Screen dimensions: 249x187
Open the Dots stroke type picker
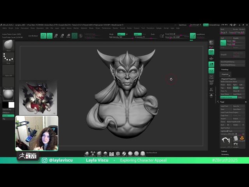(8, 58)
